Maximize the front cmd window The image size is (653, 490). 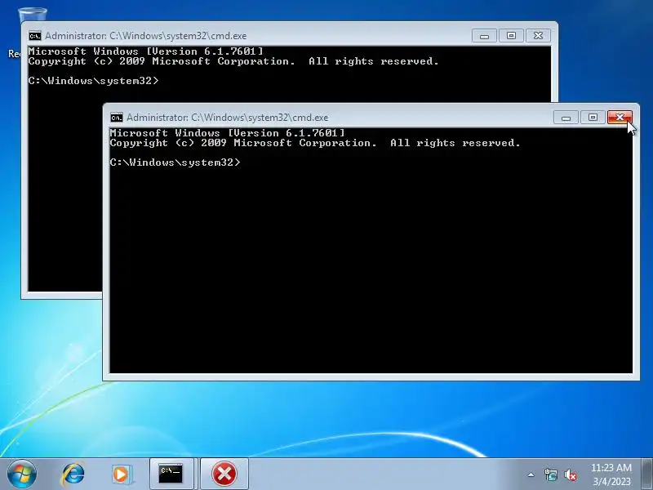pyautogui.click(x=593, y=118)
